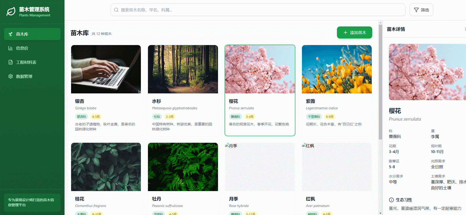This screenshot has width=466, height=215.
Task: Click the sprout icon beside 苗木库
Action: 11,34
